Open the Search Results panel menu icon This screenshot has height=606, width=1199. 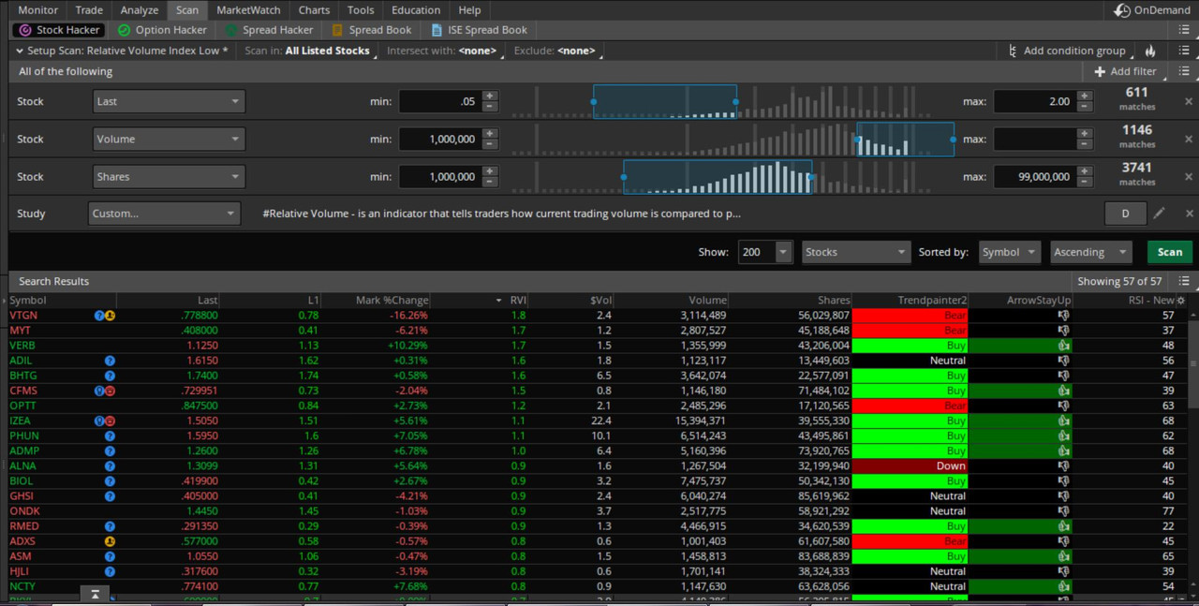tap(1185, 281)
